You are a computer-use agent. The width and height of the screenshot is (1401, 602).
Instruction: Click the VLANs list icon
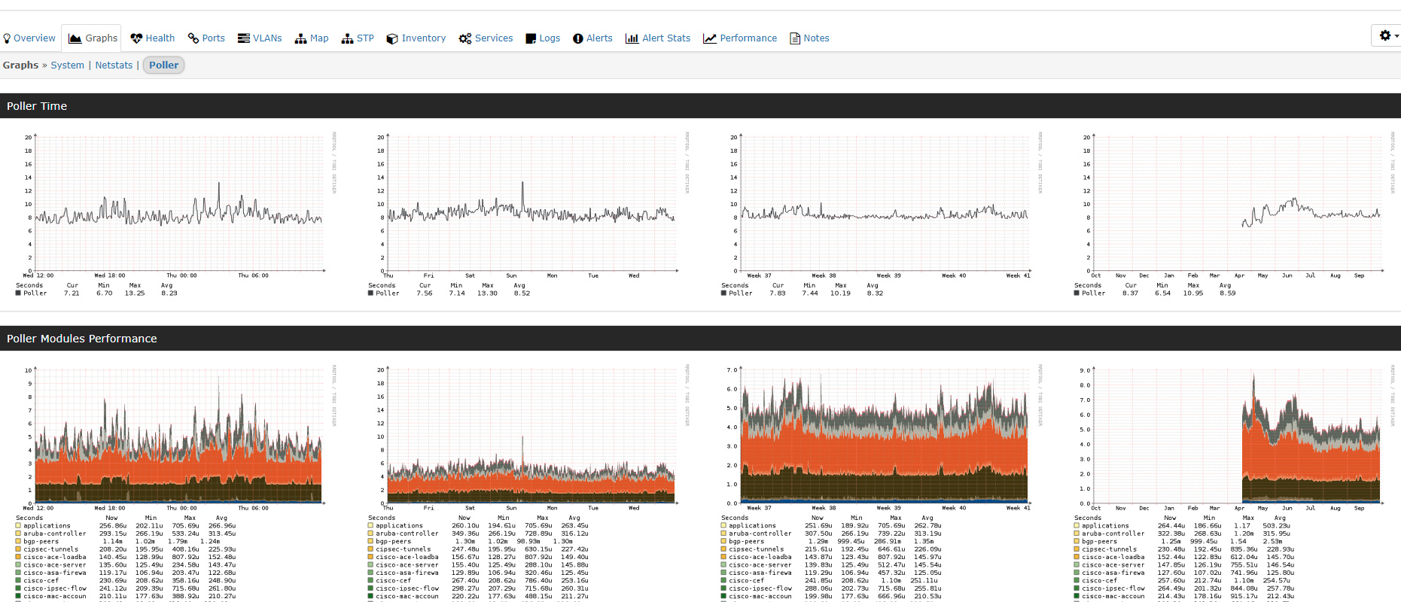point(244,38)
